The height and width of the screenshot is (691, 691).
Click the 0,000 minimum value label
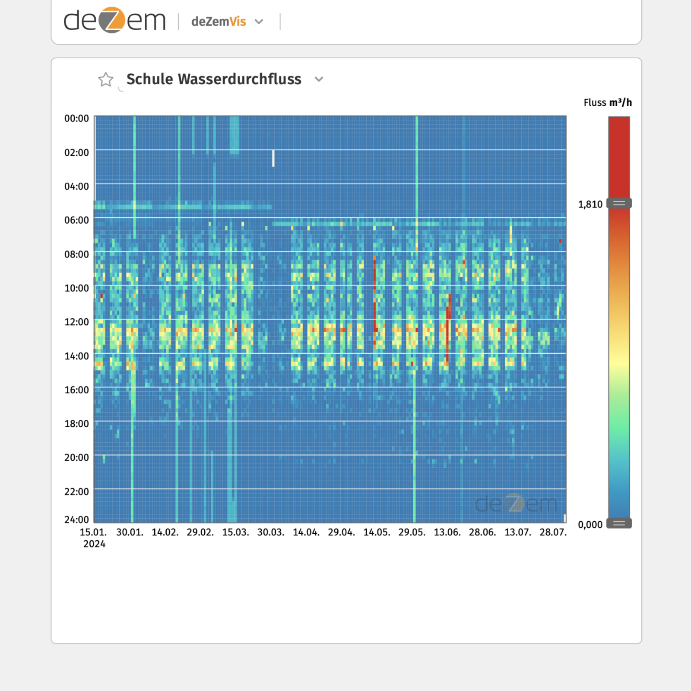pyautogui.click(x=590, y=524)
